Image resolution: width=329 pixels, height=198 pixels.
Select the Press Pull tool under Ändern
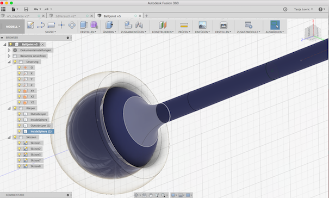click(x=109, y=25)
